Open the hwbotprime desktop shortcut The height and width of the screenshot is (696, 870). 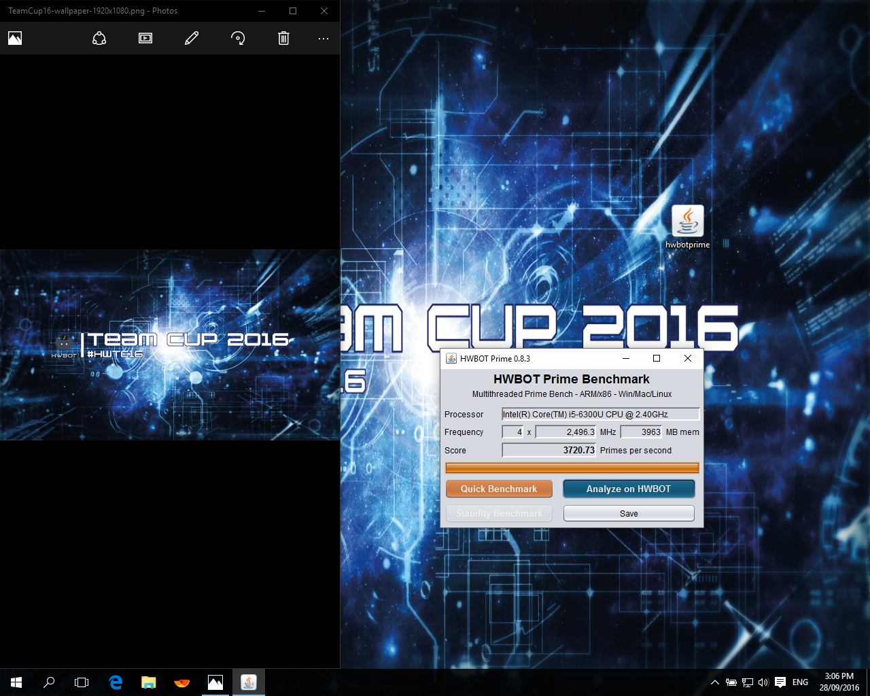tap(687, 227)
